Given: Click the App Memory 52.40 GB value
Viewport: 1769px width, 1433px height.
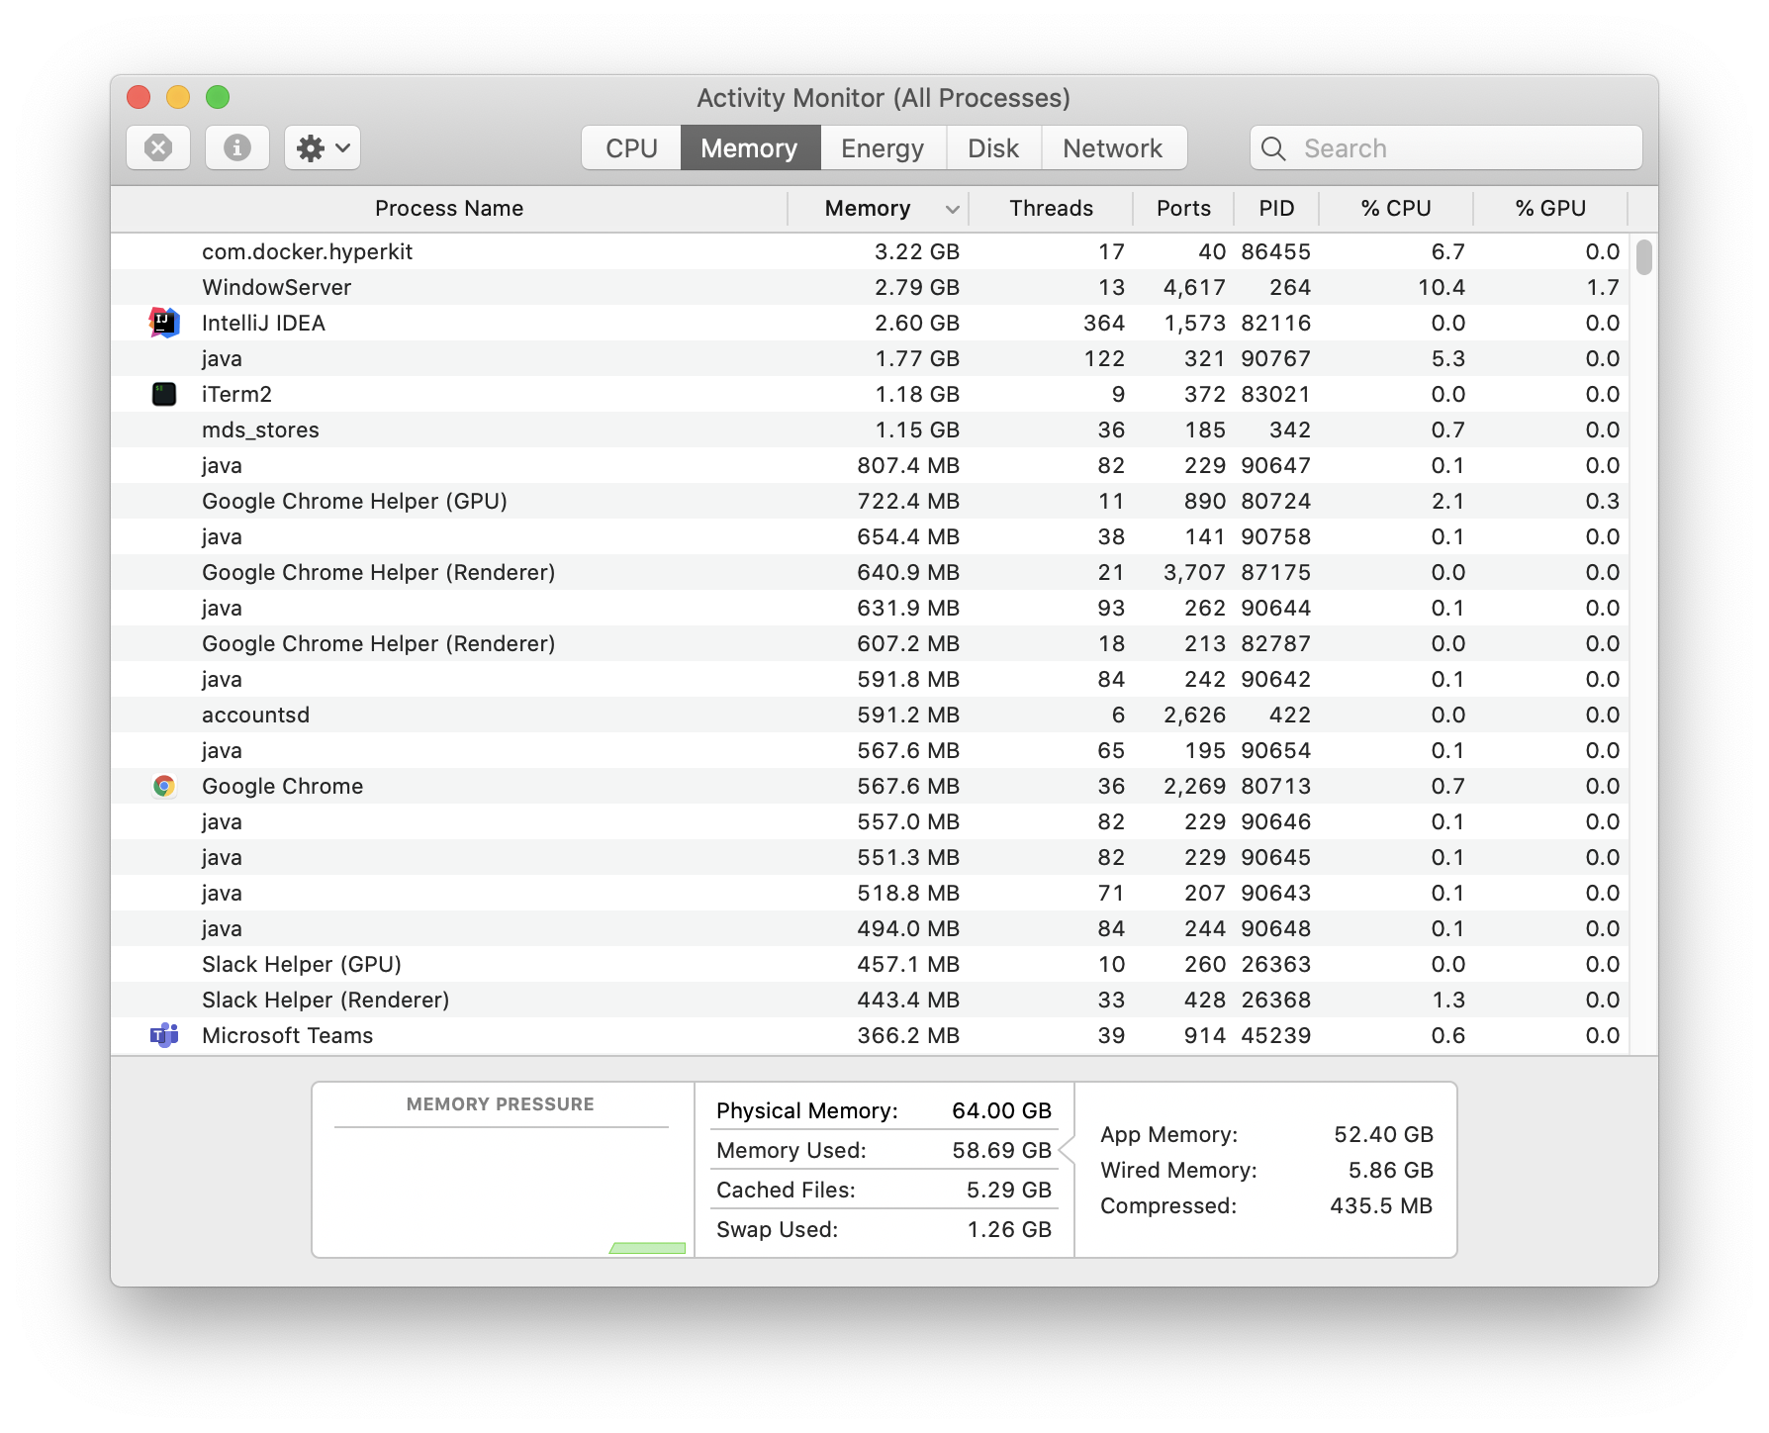Looking at the screenshot, I should tap(1383, 1134).
